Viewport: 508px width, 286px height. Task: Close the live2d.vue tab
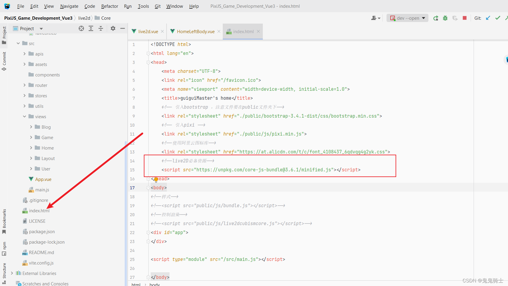pyautogui.click(x=162, y=31)
